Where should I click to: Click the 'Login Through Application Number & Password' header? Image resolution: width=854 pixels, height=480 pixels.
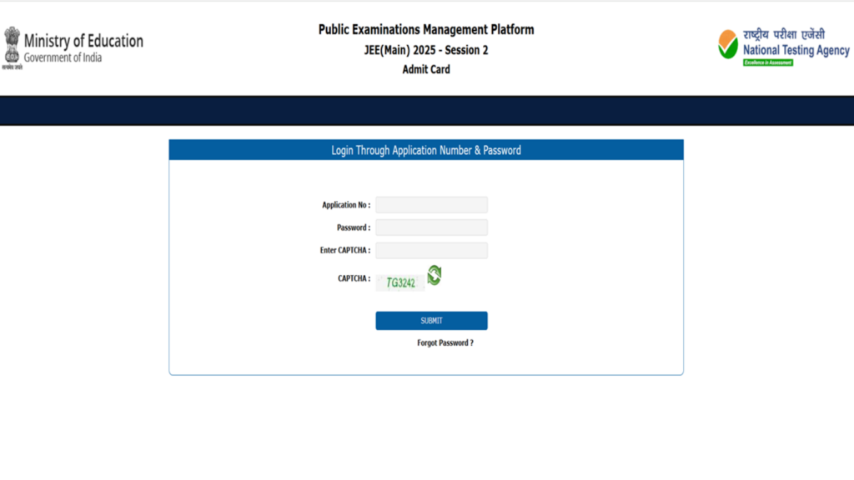pos(426,150)
